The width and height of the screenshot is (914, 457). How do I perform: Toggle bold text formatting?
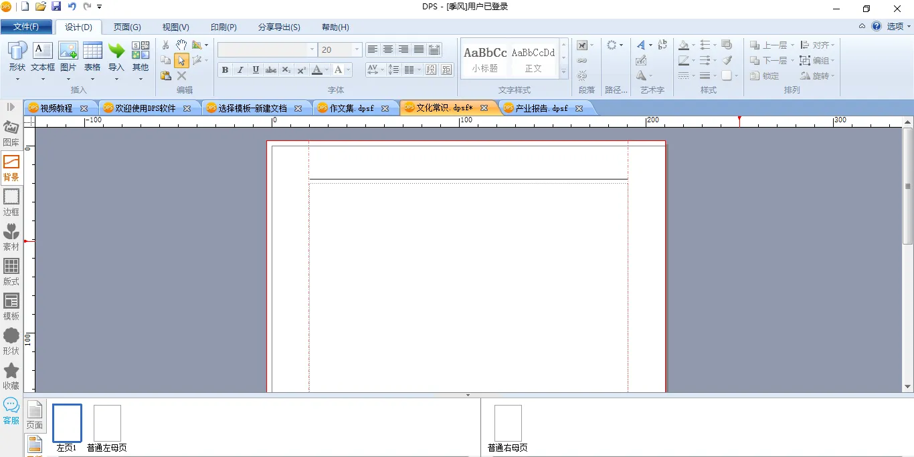coord(225,70)
